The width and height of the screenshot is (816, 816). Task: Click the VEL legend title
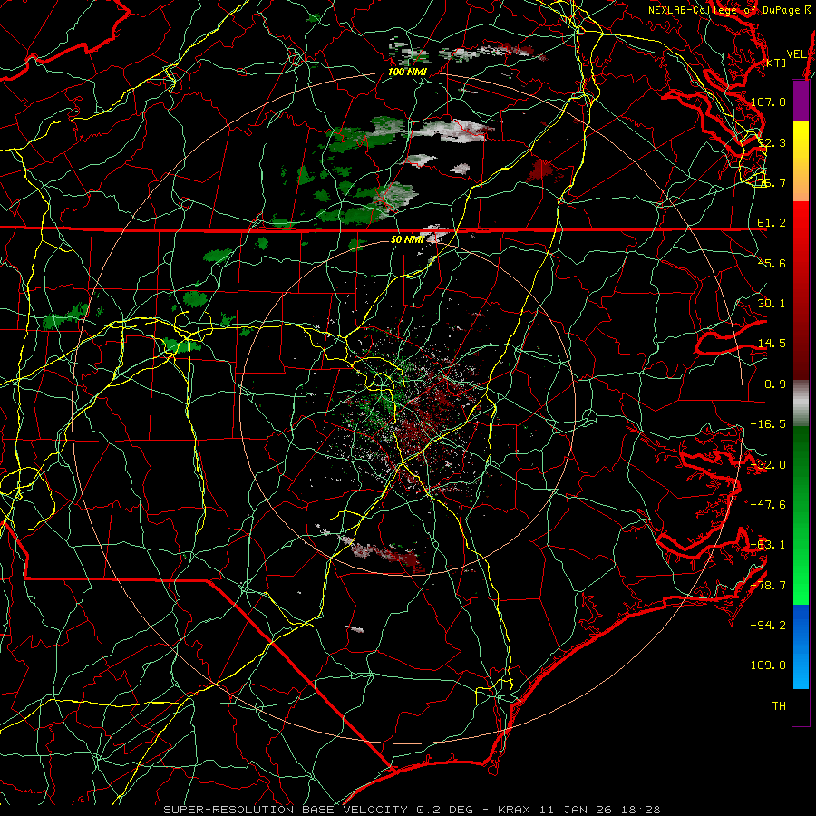[x=796, y=54]
